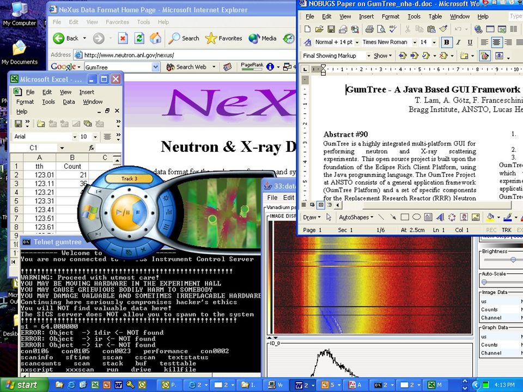Click the Text Box icon in Drawing toolbar
This screenshot has height=392, width=523.
(x=428, y=217)
